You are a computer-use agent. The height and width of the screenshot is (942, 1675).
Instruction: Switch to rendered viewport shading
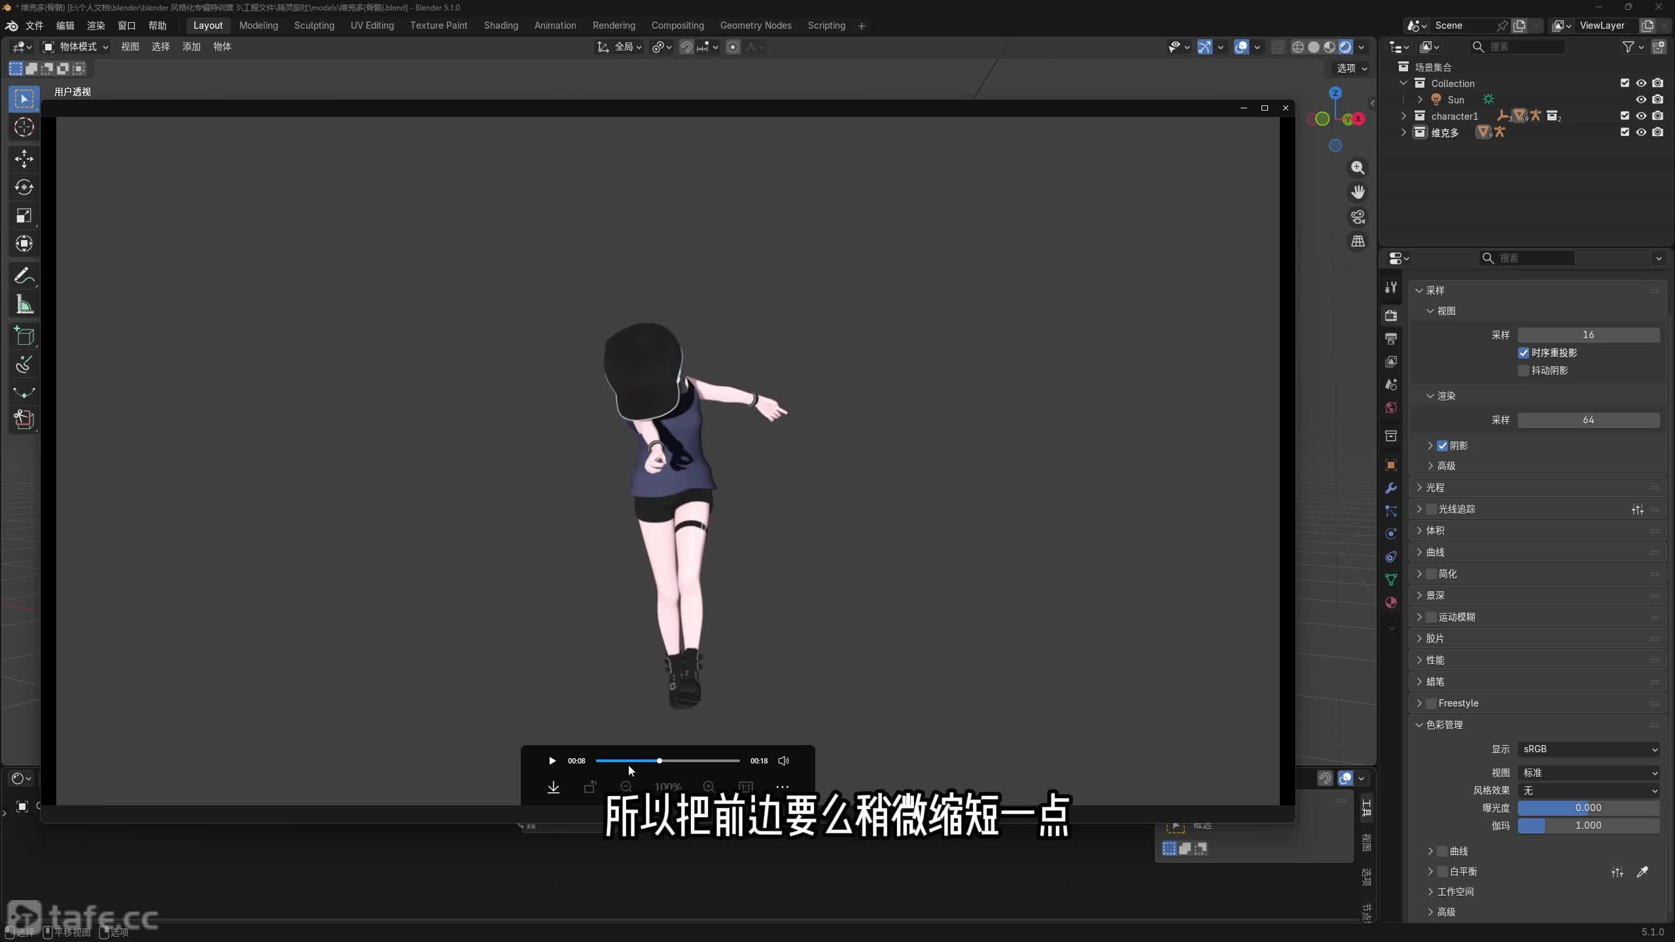1345,47
